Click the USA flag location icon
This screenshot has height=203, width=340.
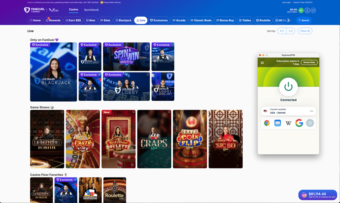265,111
